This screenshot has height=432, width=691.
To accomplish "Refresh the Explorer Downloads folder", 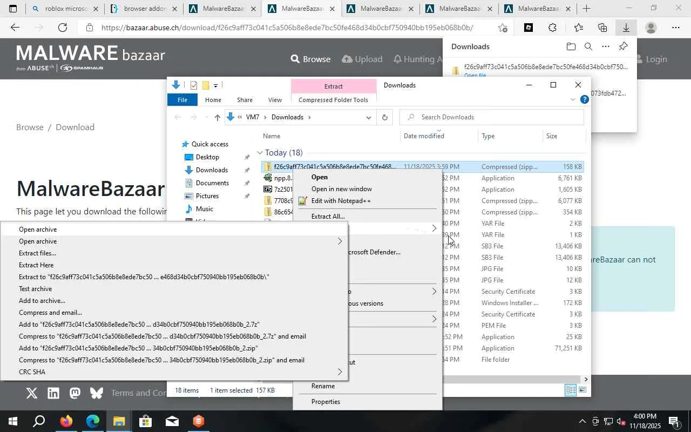I will point(384,117).
